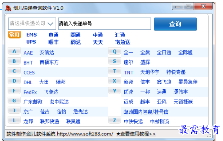223x141 pixels.
Task: Select 广东邮政 courier
Action: (x=33, y=102)
